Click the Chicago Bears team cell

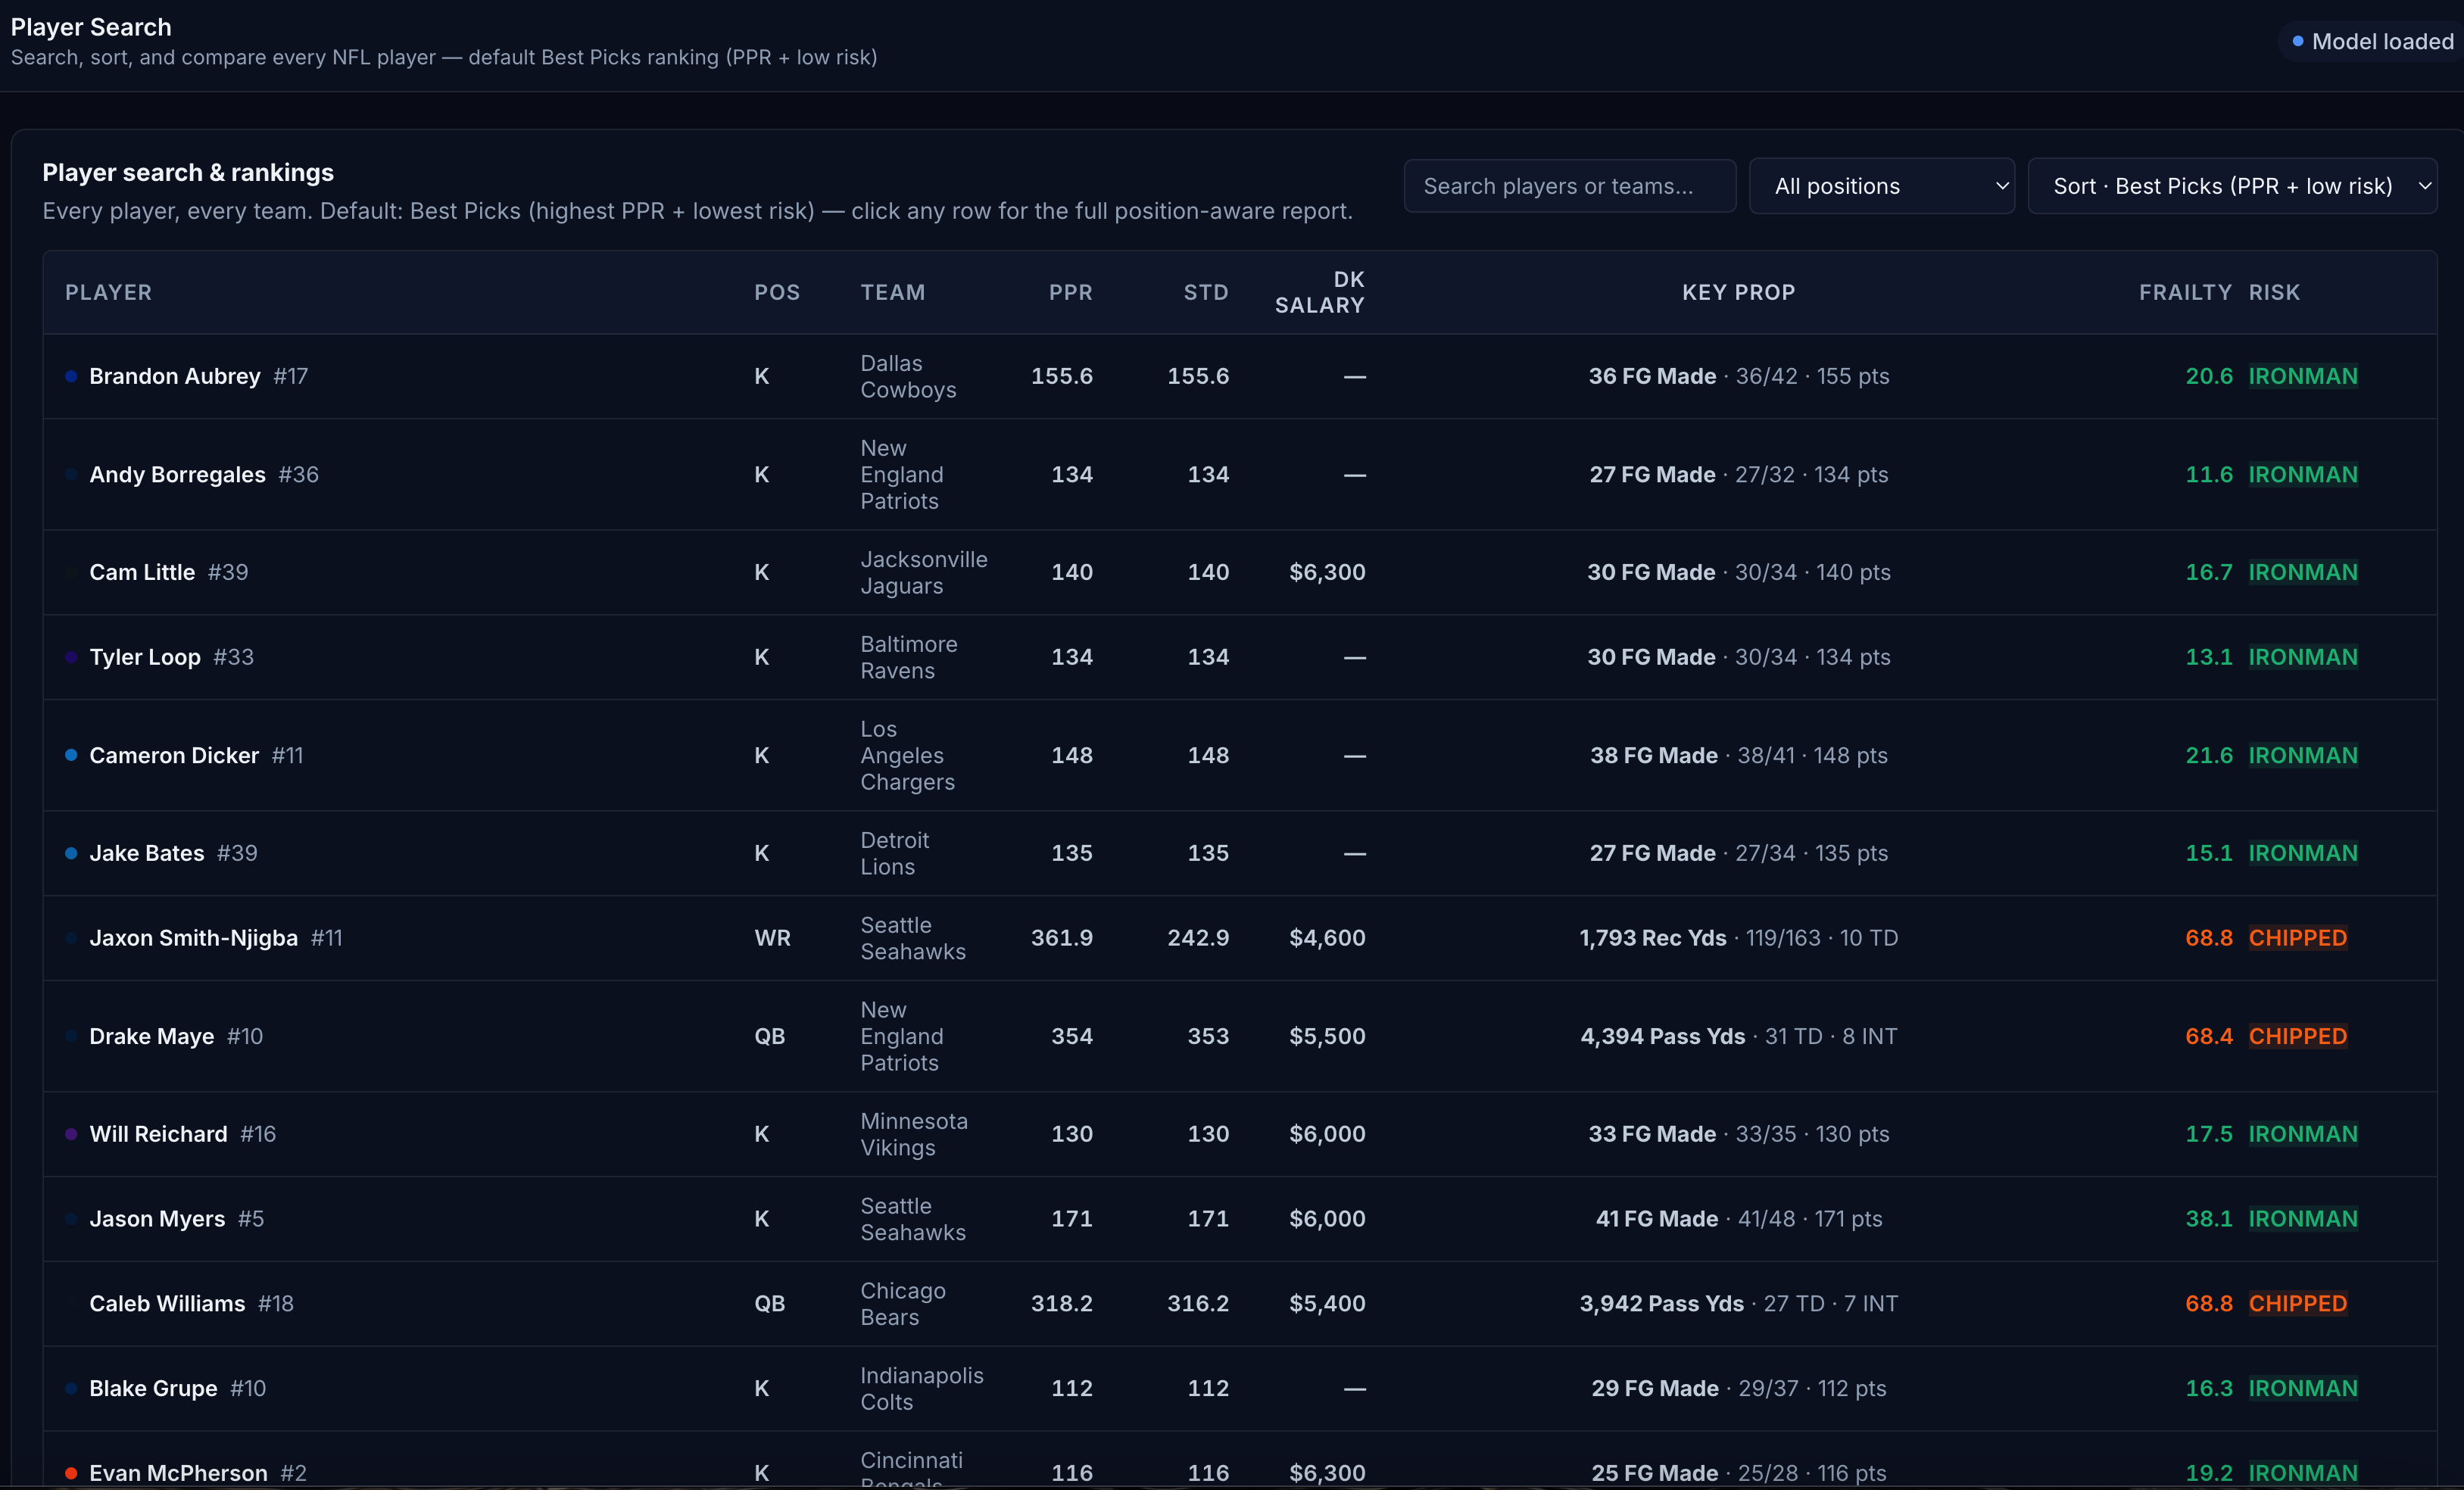click(x=903, y=1303)
